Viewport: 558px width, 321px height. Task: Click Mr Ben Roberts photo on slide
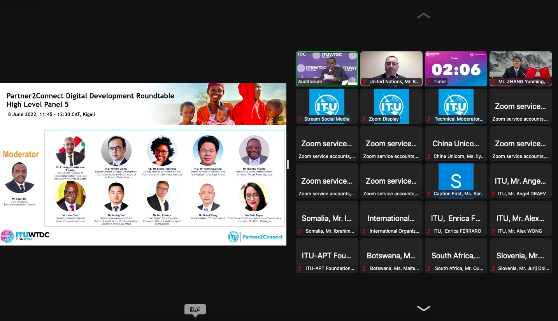tap(162, 196)
